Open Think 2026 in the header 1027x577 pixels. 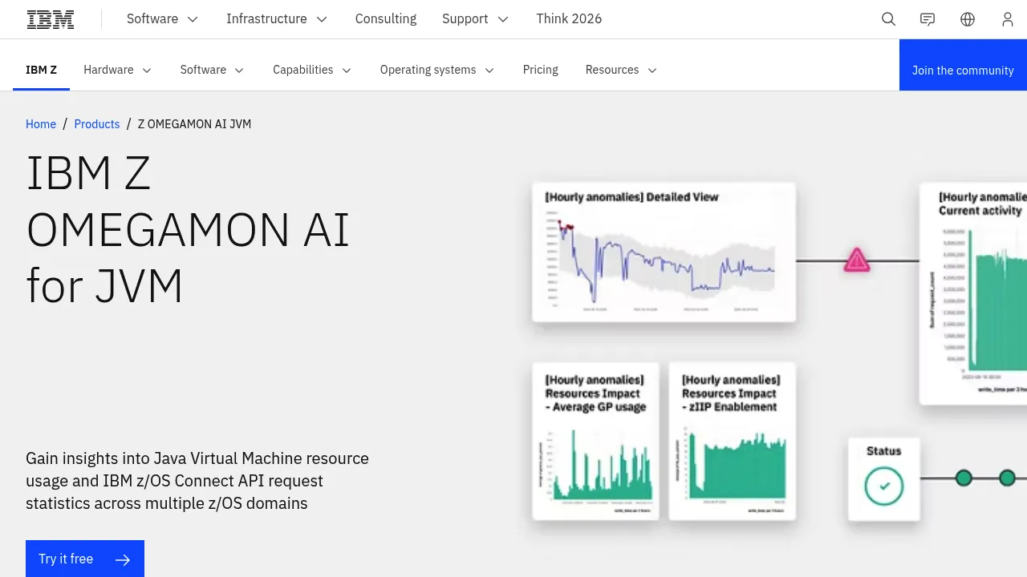[569, 19]
